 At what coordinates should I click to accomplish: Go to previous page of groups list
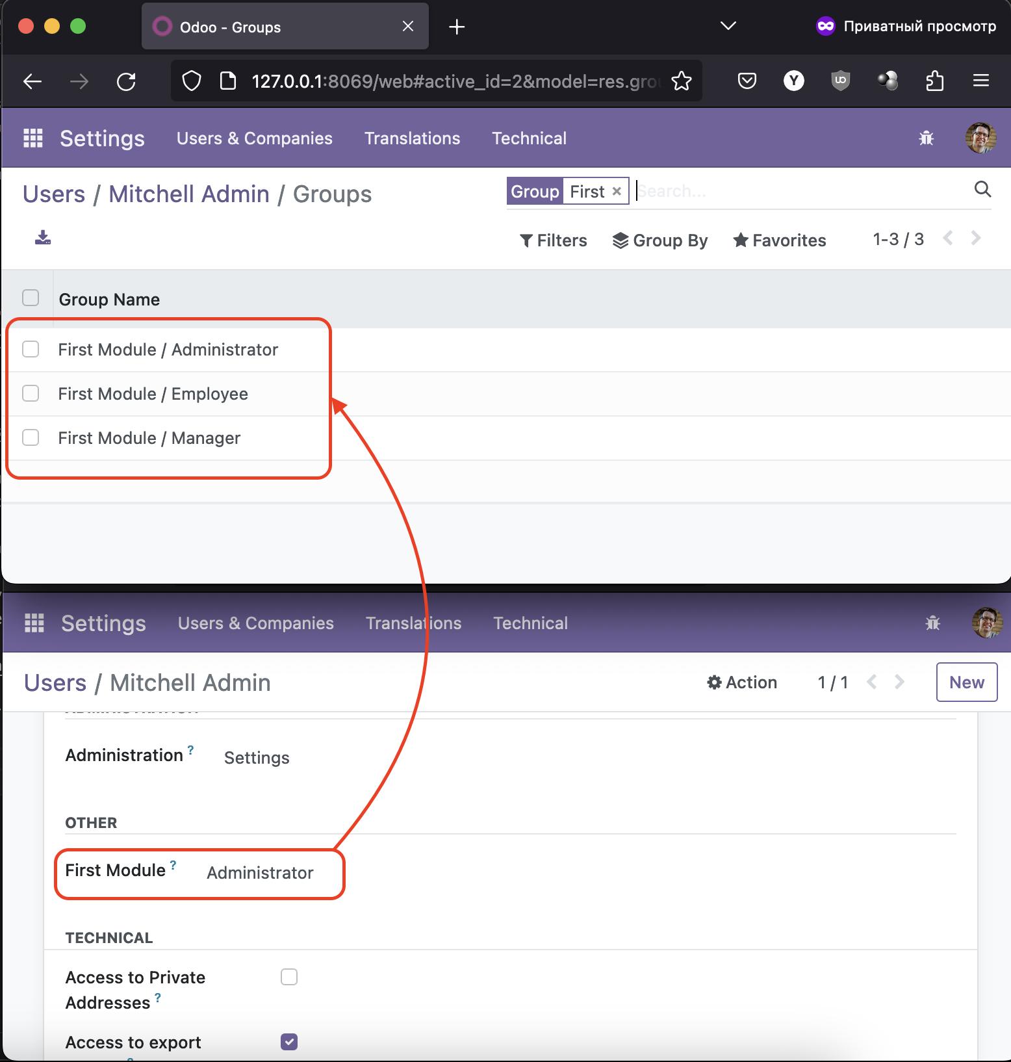tap(948, 238)
